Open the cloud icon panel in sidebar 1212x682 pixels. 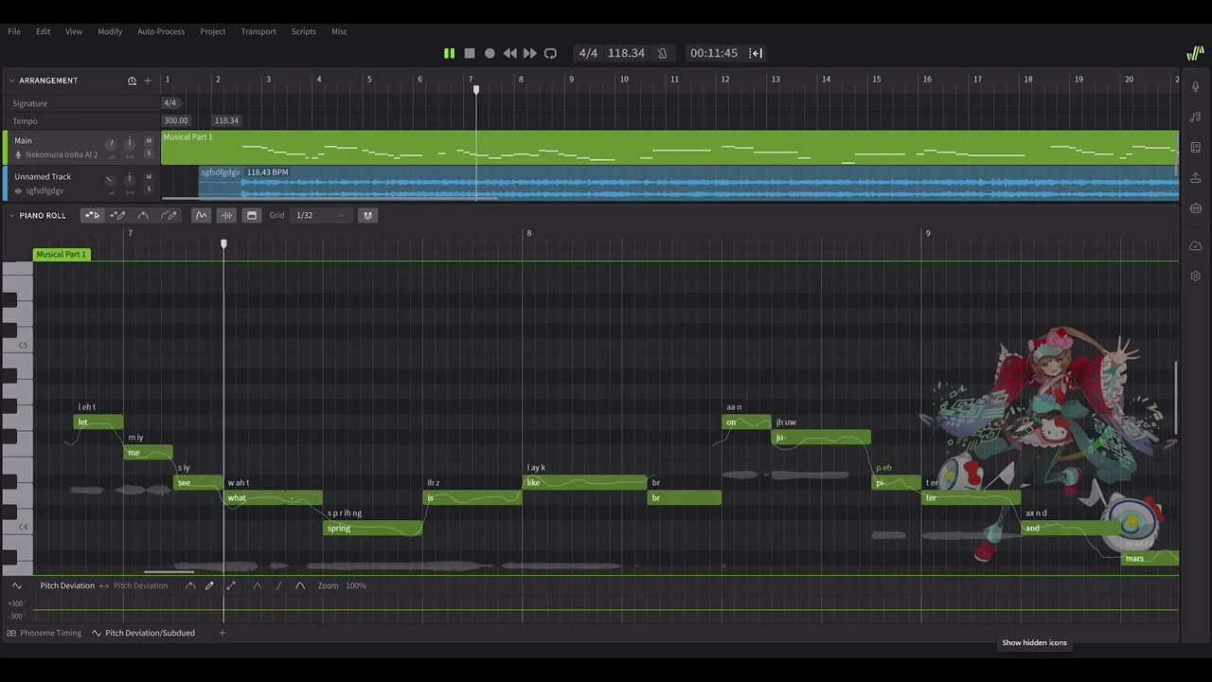1196,245
